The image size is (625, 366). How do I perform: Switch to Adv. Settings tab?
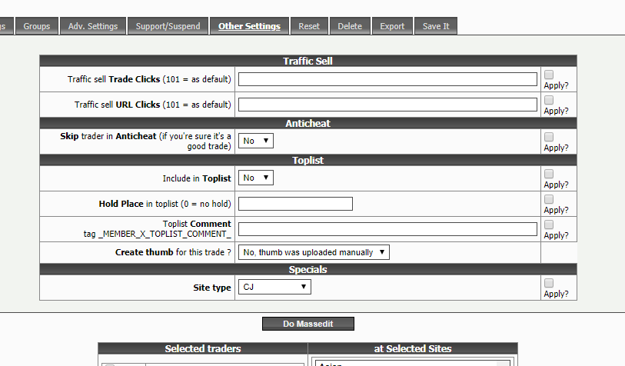point(93,26)
